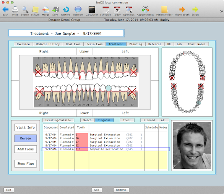Click the Merge toolbar icon

[x=45, y=10]
